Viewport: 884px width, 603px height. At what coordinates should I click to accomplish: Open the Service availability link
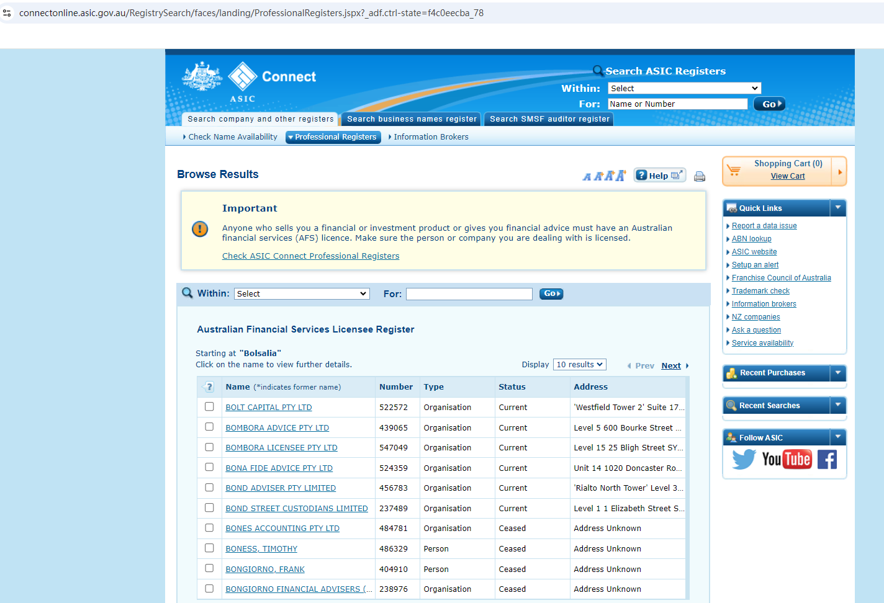pyautogui.click(x=762, y=343)
